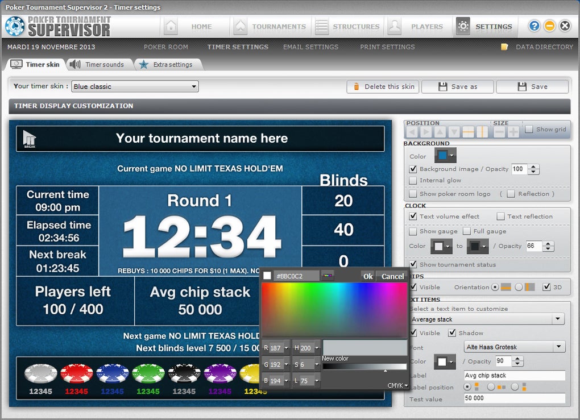This screenshot has width=580, height=420.
Task: Open the timer skin Blue classic dropdown
Action: click(135, 86)
